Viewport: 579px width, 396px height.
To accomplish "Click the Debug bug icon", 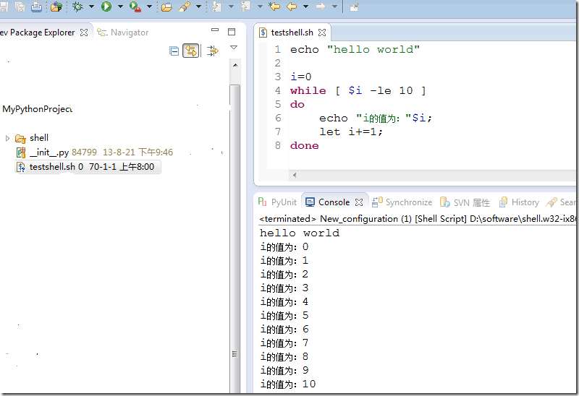I will 77,7.
